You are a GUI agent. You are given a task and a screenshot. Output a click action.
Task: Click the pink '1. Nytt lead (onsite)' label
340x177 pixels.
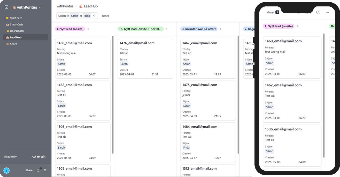[70, 29]
